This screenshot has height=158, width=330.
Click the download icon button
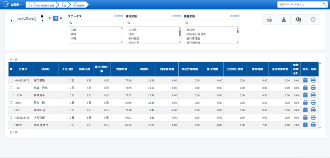click(x=284, y=19)
